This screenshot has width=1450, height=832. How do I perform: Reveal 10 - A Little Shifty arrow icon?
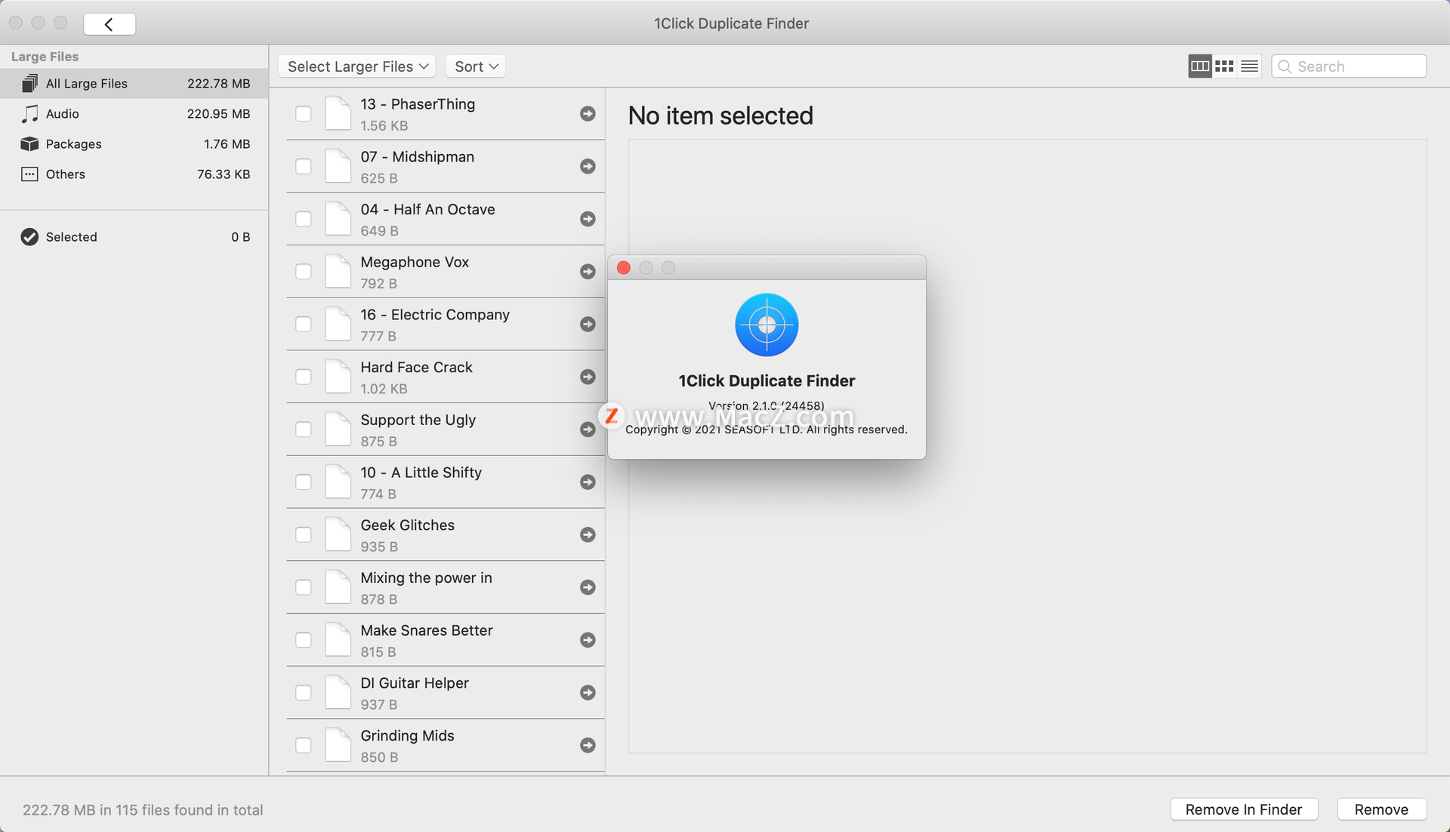point(588,482)
